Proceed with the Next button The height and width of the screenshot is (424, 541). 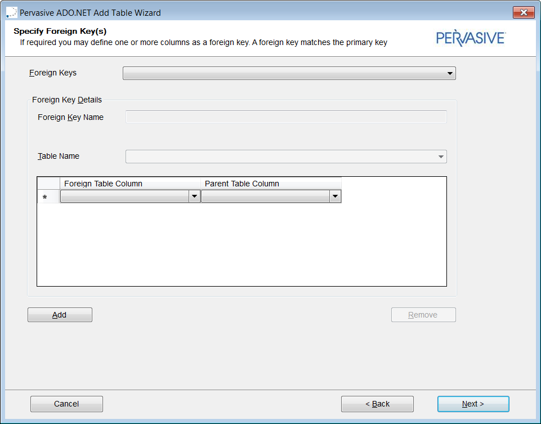click(x=473, y=404)
